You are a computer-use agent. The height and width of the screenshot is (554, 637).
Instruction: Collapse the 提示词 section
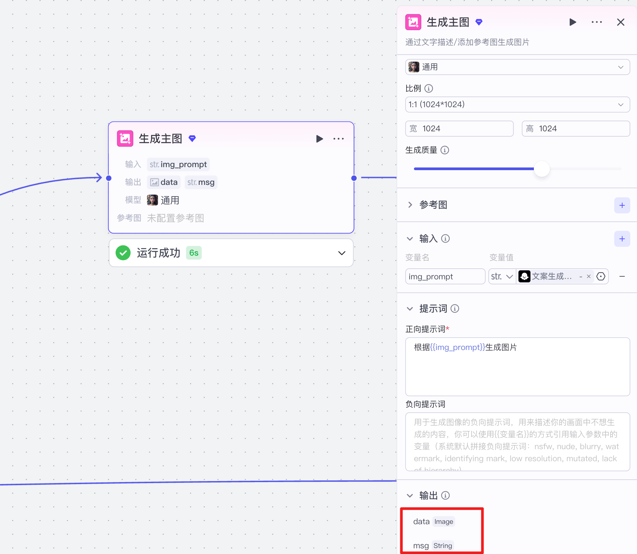(x=410, y=308)
